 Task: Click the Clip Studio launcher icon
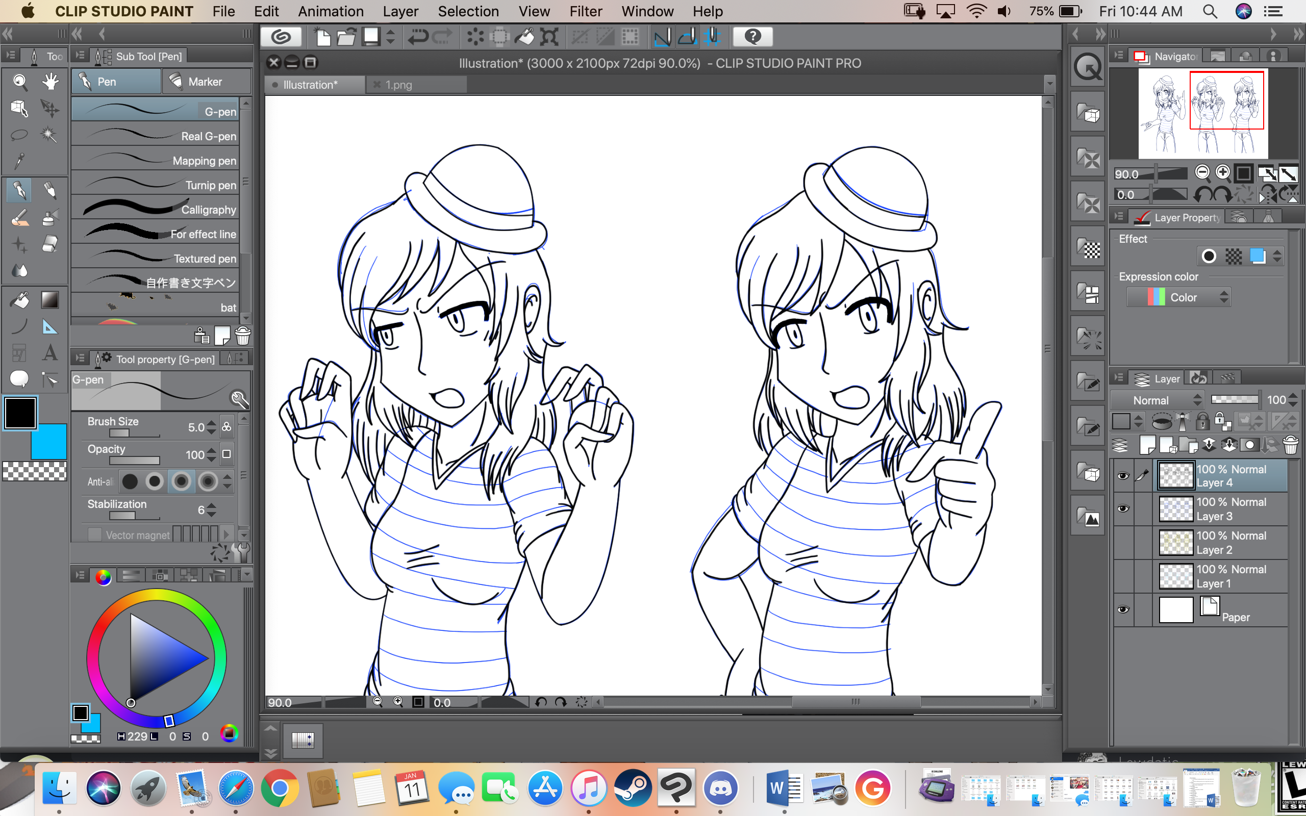pos(281,37)
